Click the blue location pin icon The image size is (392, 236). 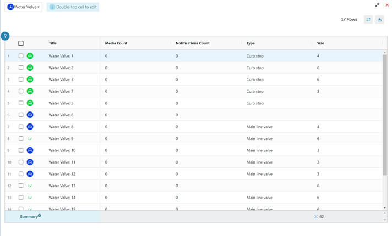pos(5,36)
